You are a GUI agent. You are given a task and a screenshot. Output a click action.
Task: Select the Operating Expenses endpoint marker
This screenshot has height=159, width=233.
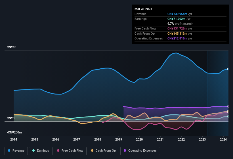tap(228, 106)
